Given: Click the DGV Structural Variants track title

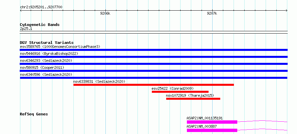Looking at the screenshot, I should [x=47, y=43].
